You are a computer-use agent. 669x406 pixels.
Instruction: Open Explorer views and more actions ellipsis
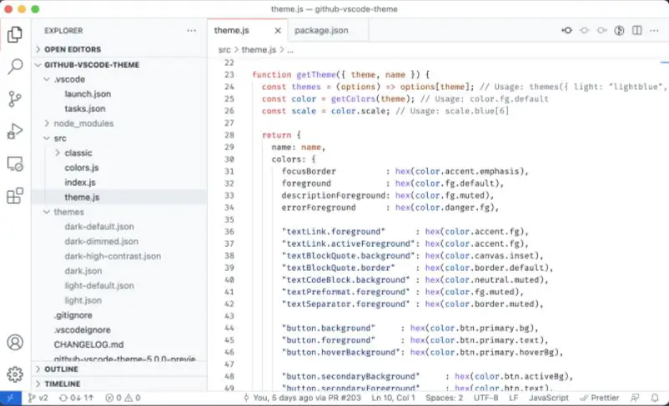click(x=192, y=31)
